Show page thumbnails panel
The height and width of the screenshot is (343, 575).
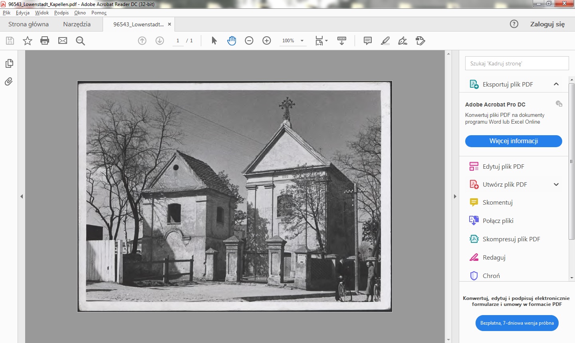tap(9, 63)
